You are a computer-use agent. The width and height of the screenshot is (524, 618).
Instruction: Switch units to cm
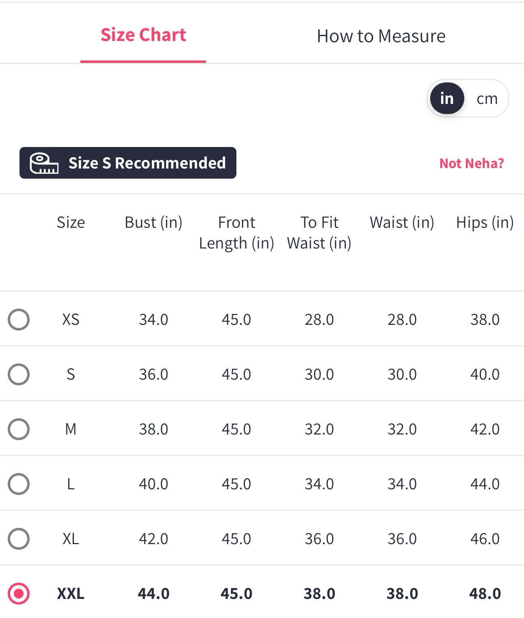point(487,99)
